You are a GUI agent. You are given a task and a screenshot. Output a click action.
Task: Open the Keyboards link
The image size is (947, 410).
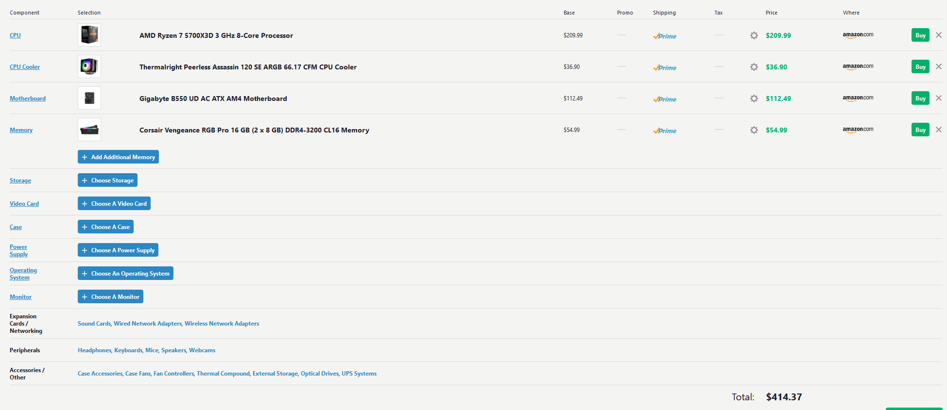click(x=128, y=350)
